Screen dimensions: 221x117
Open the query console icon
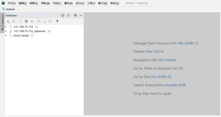click(50, 21)
